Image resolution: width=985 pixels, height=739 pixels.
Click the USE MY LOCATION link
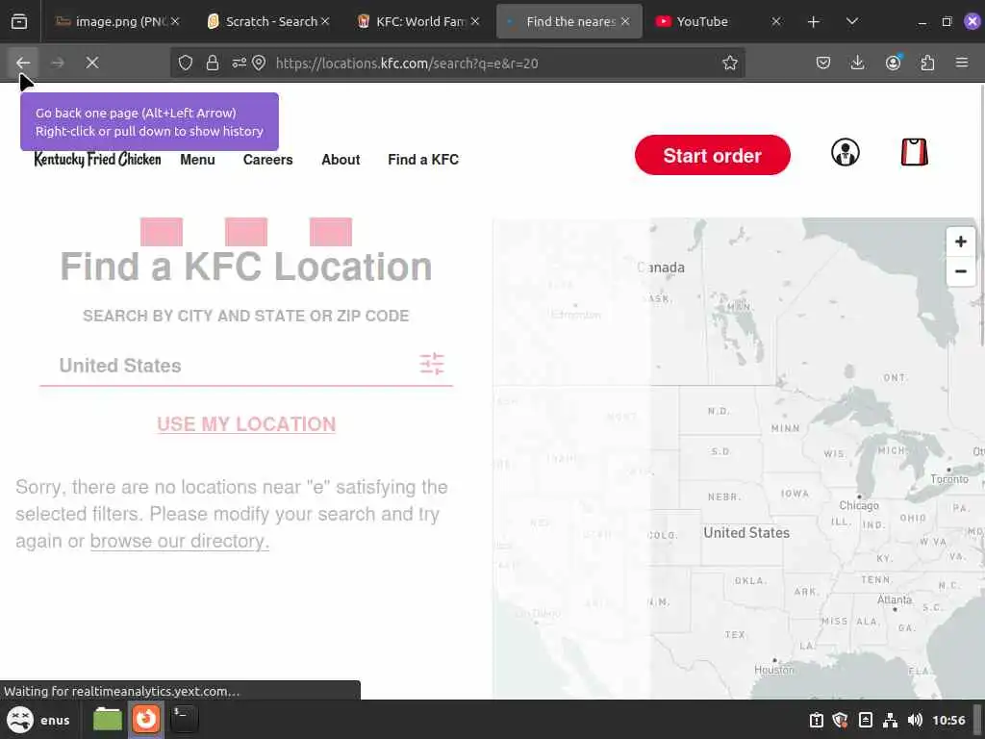(246, 424)
